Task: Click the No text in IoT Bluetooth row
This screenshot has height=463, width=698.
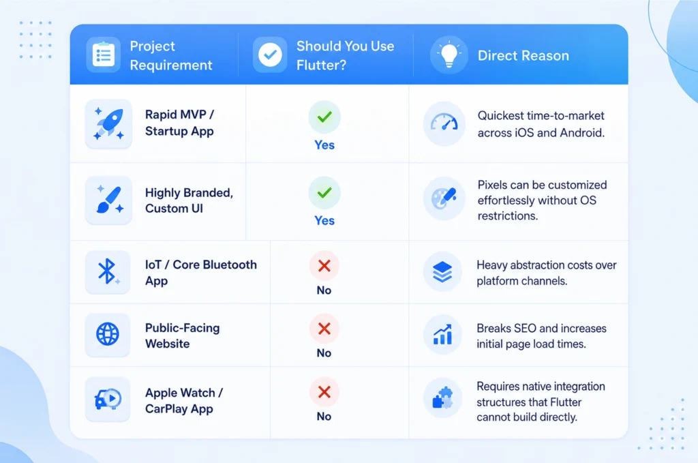Action: coord(324,290)
